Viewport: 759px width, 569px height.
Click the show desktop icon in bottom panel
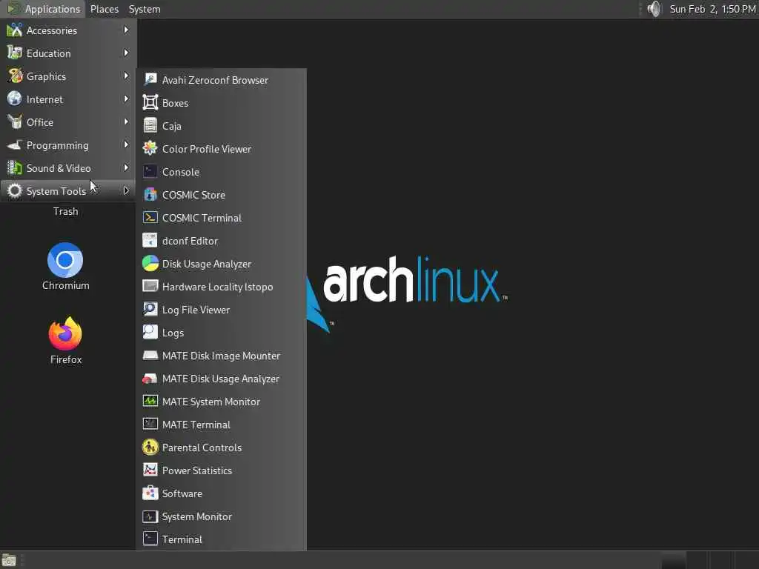[x=9, y=560]
